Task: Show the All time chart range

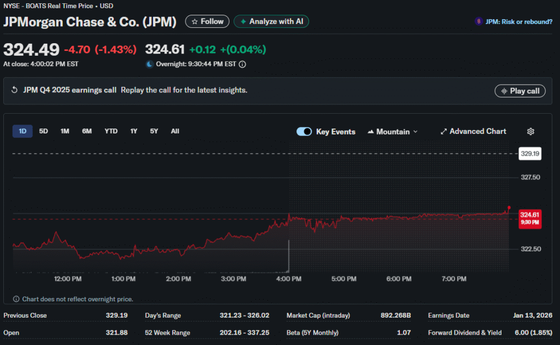Action: click(x=175, y=131)
